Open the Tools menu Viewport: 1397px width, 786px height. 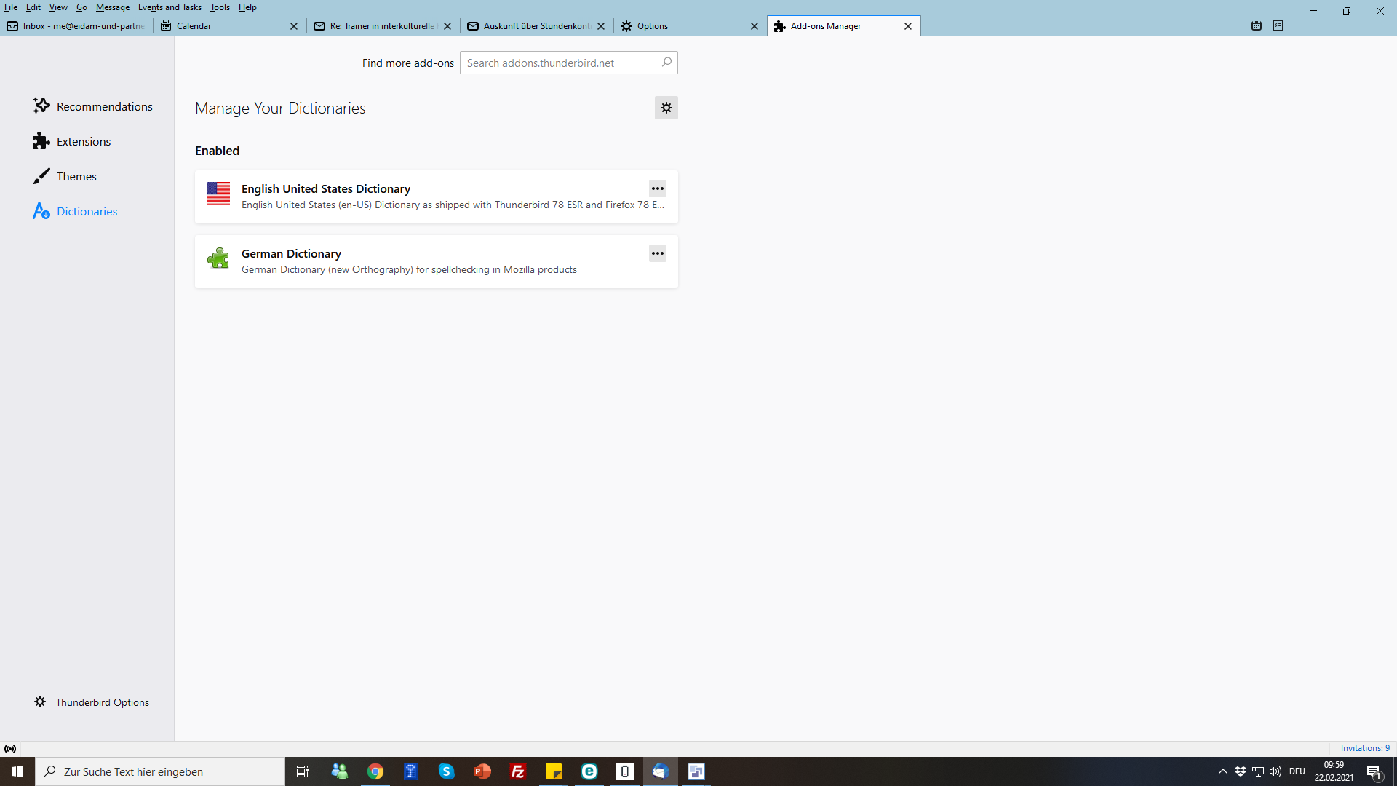pos(220,7)
